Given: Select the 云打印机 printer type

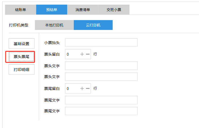Looking at the screenshot, I should point(93,25).
